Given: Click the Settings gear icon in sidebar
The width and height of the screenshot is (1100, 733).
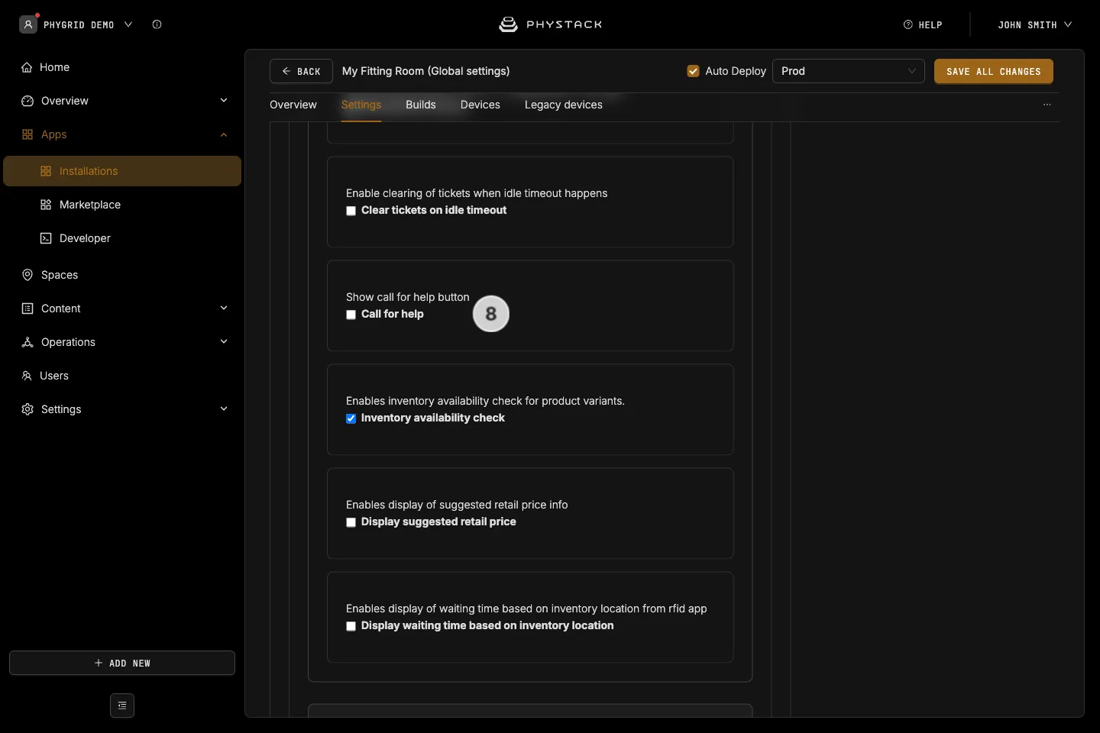Looking at the screenshot, I should coord(27,409).
